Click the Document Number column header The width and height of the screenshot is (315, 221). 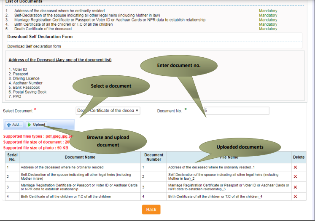coord(153,157)
